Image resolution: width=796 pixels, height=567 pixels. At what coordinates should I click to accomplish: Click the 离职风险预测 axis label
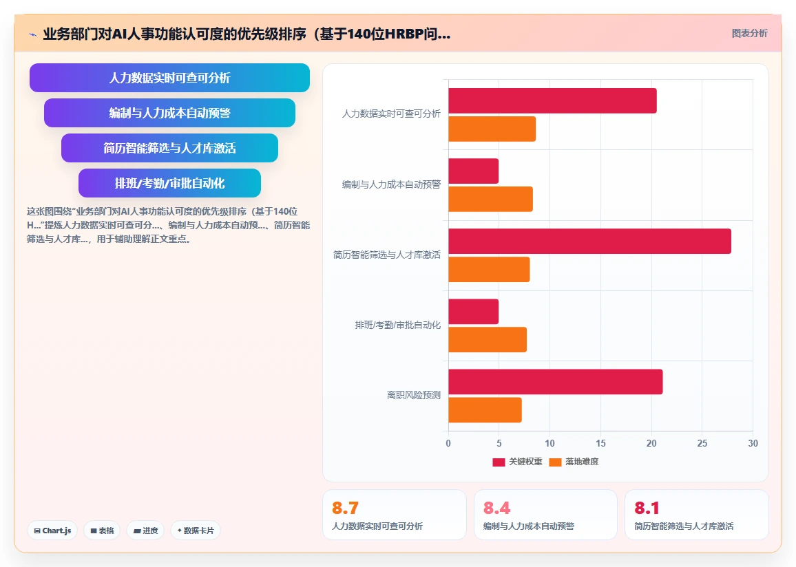[x=414, y=395]
